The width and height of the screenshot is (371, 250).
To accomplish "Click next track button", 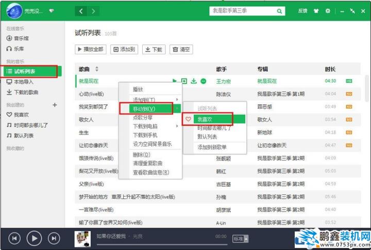I will pos(54,238).
